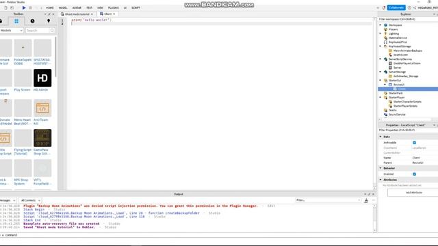Open the Toolbox Marketplace grid tab
This screenshot has height=246, width=438.
point(16,21)
